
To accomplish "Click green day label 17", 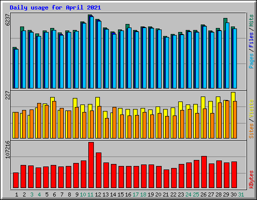I will pos(136,194).
